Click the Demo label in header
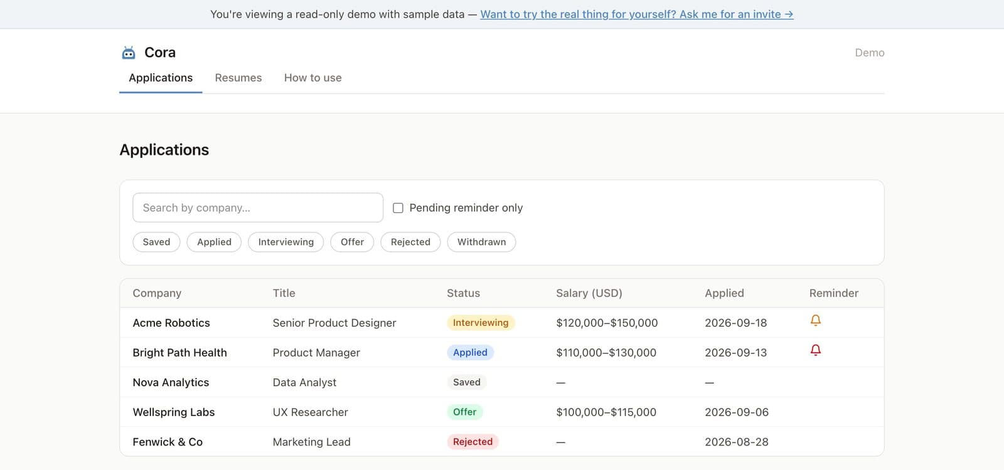 (870, 53)
